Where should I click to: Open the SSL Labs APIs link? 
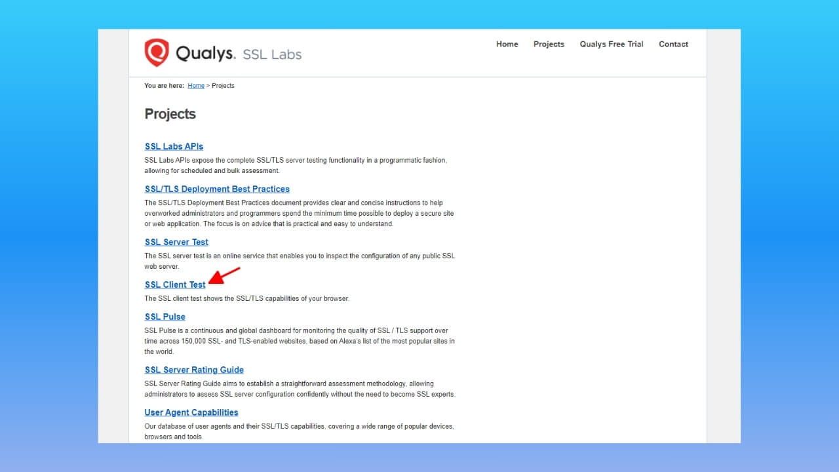[174, 146]
